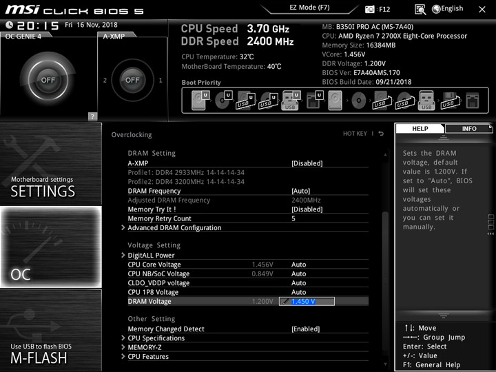Select A-XMP profile 1 marker
The image size is (496, 372).
pyautogui.click(x=161, y=81)
